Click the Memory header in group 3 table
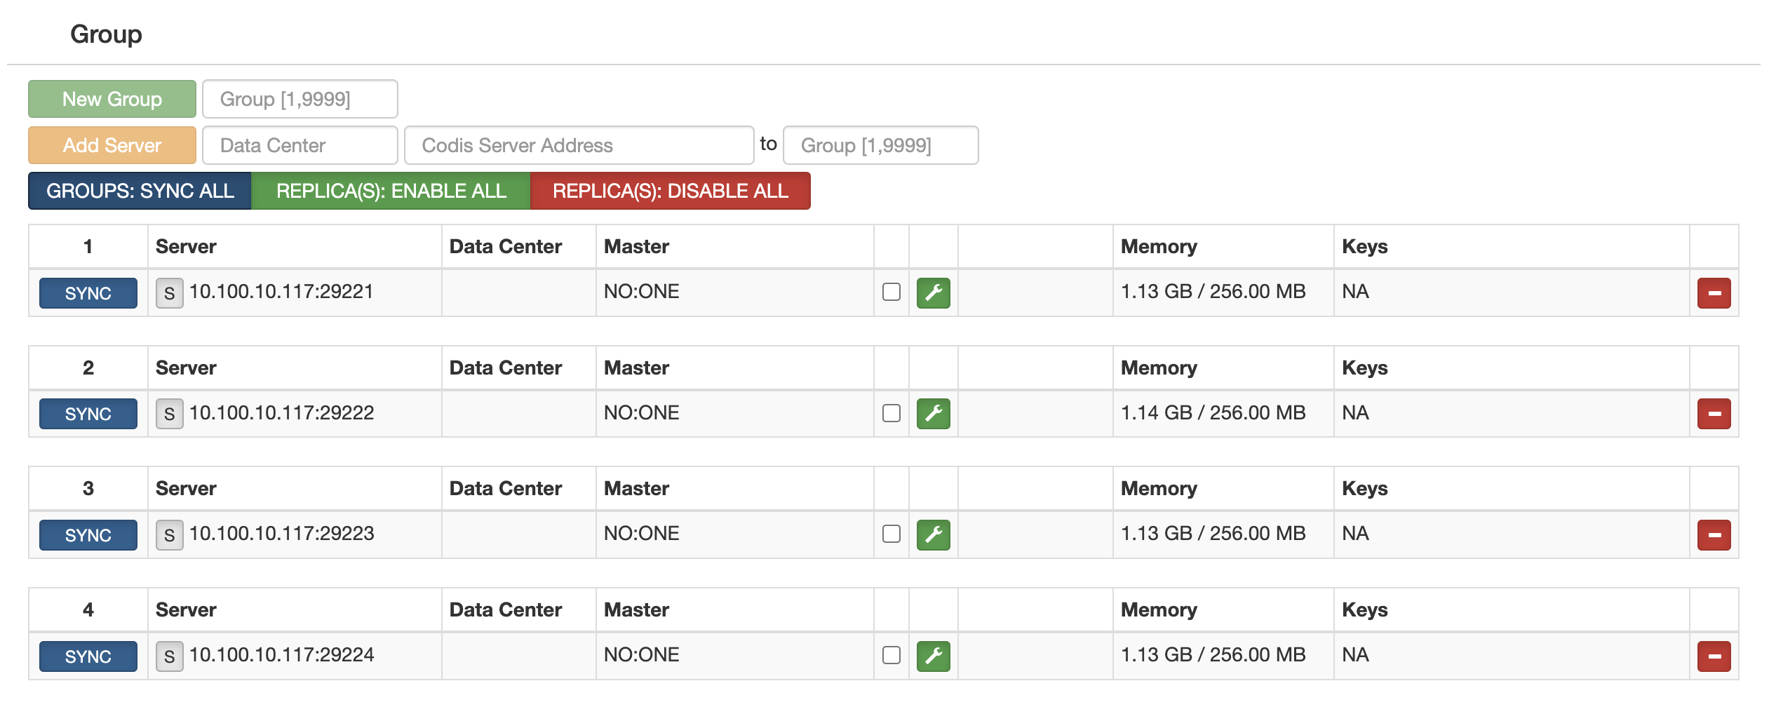1769x721 pixels. [x=1159, y=488]
